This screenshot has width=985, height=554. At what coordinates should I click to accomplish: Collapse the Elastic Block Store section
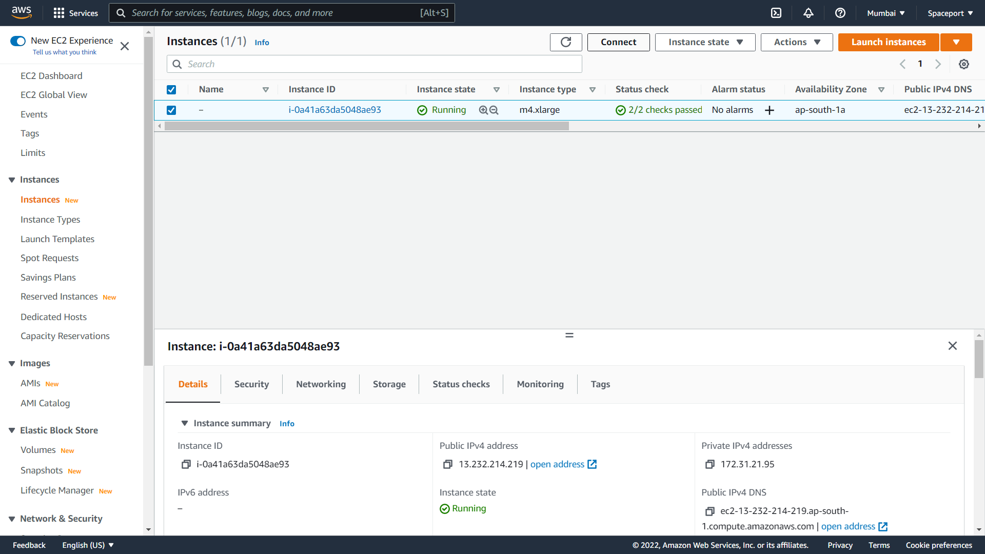pyautogui.click(x=12, y=430)
